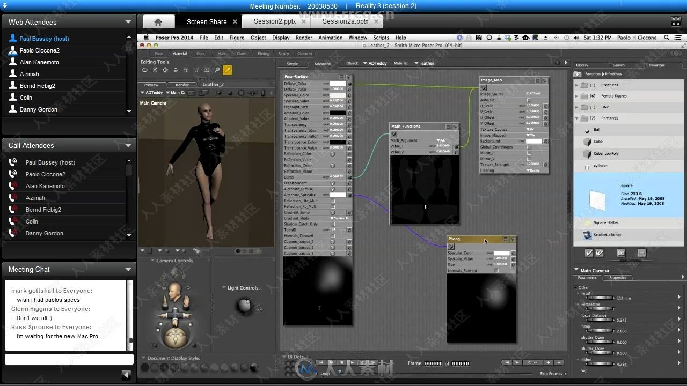Image resolution: width=687 pixels, height=386 pixels.
Task: Open the Object ADTeddy dropdown
Action: 375,63
